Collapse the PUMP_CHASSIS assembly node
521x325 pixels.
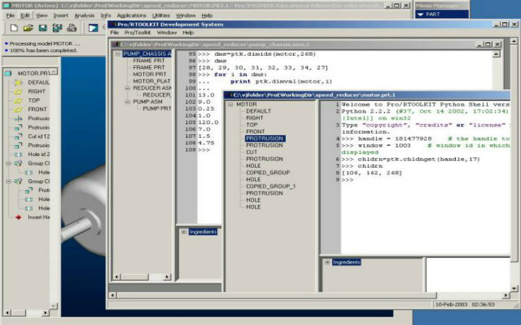pyautogui.click(x=118, y=53)
